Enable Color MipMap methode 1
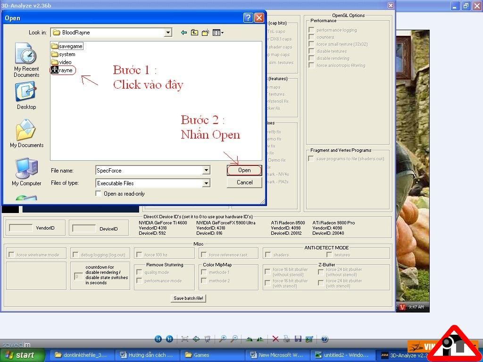 [204, 272]
